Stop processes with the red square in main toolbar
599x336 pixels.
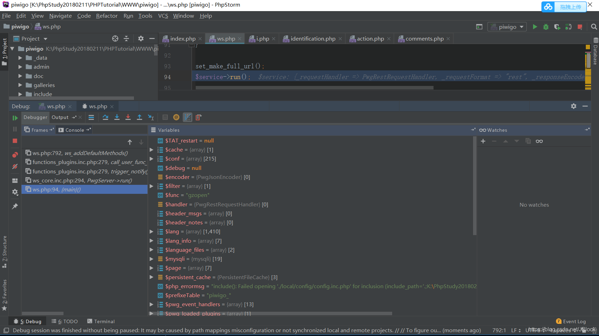pos(580,27)
